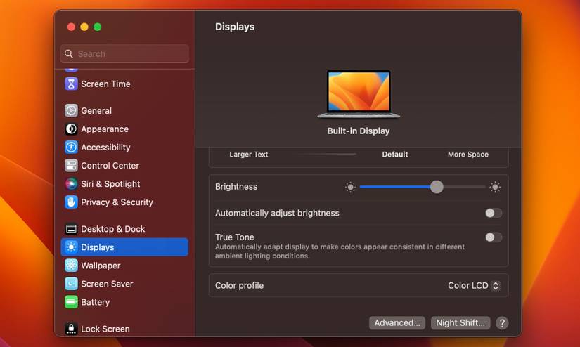The height and width of the screenshot is (347, 580).
Task: Enable the True Tone switch
Action: click(494, 237)
